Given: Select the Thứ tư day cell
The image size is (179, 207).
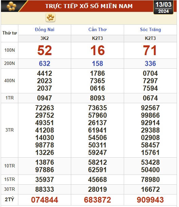Looking at the screenshot, I should point(9,33).
